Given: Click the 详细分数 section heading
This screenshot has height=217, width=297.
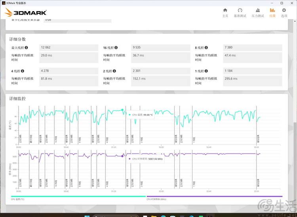Looking at the screenshot, I should coord(17,39).
